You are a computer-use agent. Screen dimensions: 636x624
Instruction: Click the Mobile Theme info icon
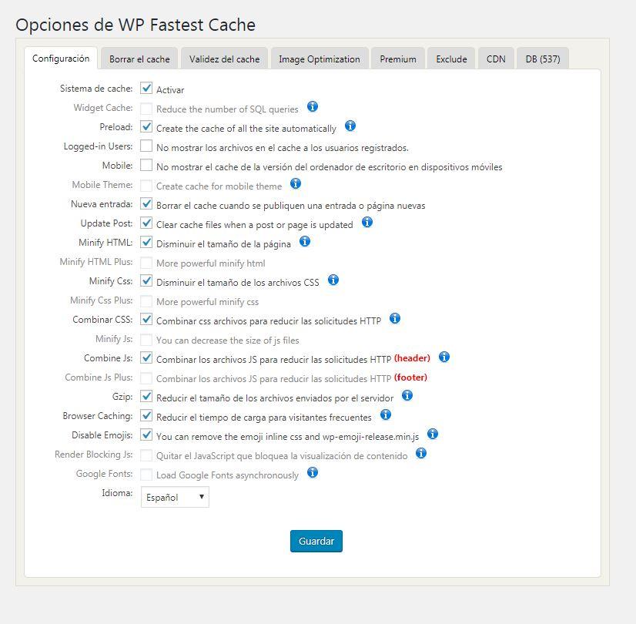pyautogui.click(x=295, y=183)
